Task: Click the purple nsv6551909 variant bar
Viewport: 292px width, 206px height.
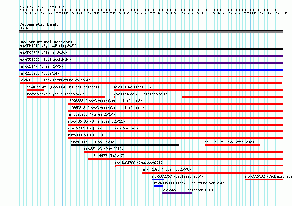Action: point(151,63)
